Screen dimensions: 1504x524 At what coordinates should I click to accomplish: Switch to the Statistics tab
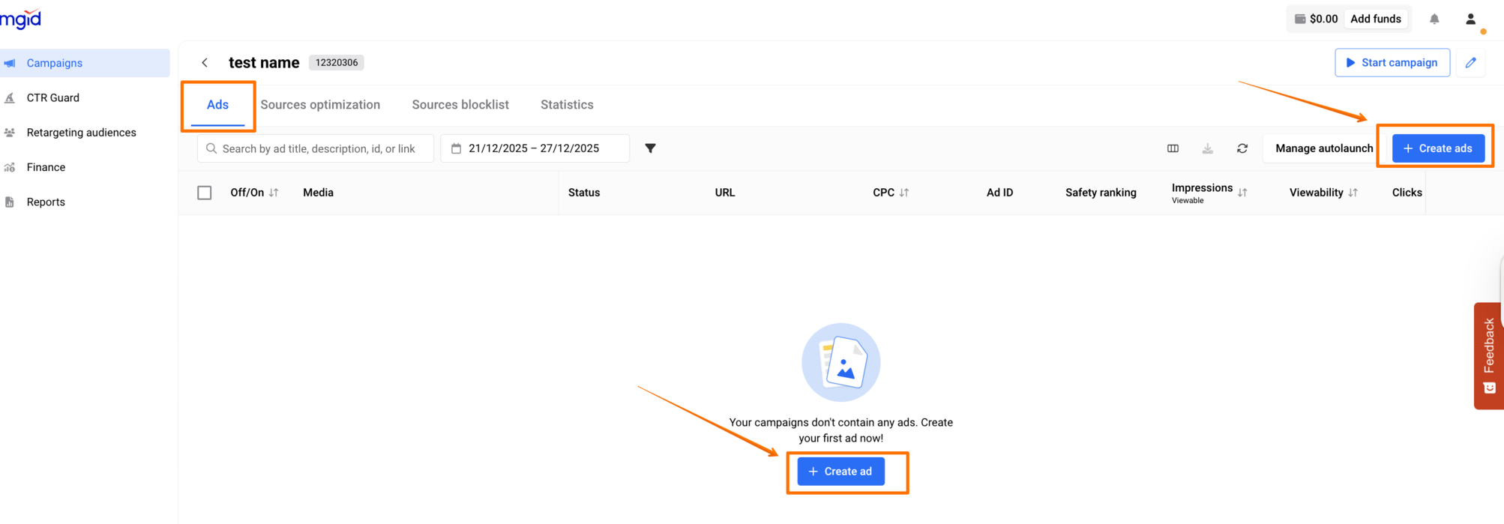[x=567, y=105]
